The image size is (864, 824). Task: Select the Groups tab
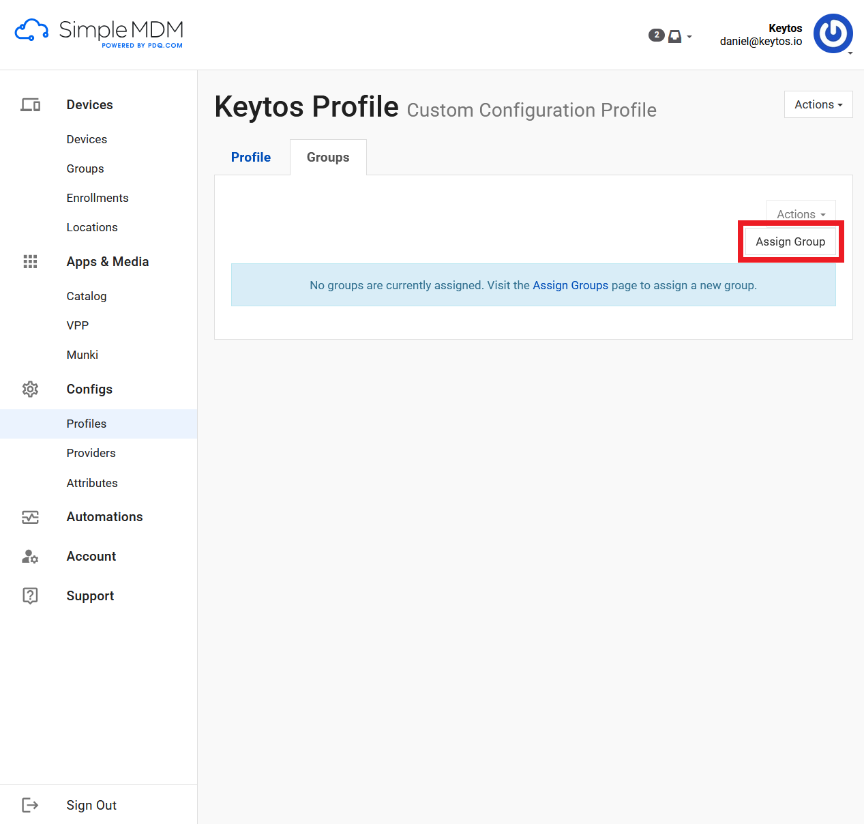point(328,158)
